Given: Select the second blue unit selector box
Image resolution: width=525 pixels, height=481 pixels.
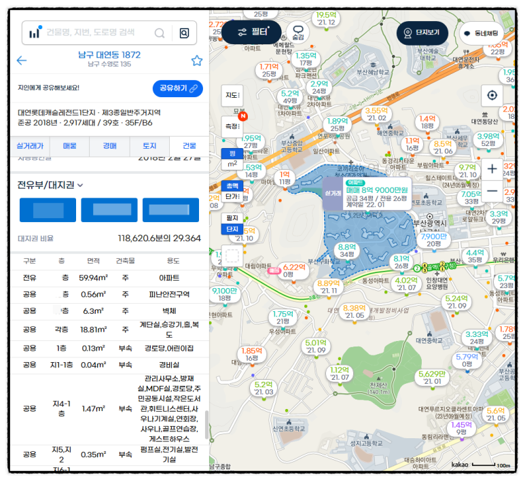Looking at the screenshot, I should pyautogui.click(x=109, y=210).
